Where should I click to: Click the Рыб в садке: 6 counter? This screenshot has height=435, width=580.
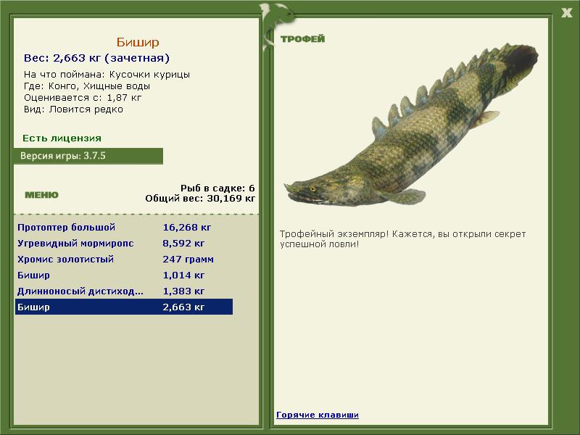pyautogui.click(x=217, y=188)
